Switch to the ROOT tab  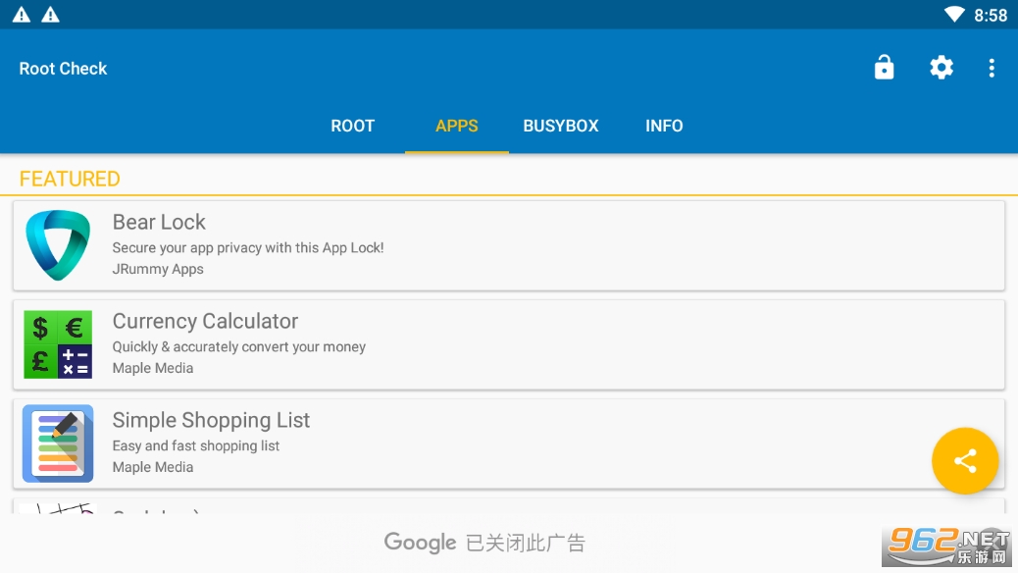click(x=352, y=126)
